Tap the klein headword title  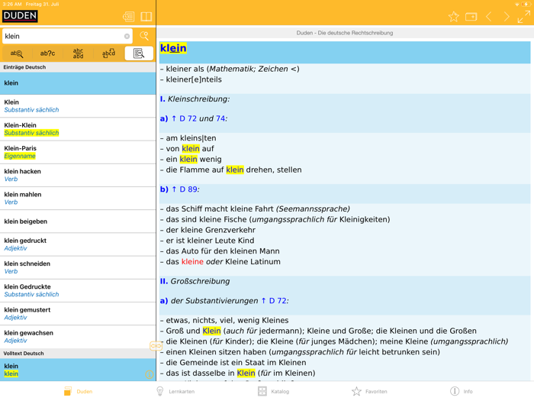(x=173, y=48)
